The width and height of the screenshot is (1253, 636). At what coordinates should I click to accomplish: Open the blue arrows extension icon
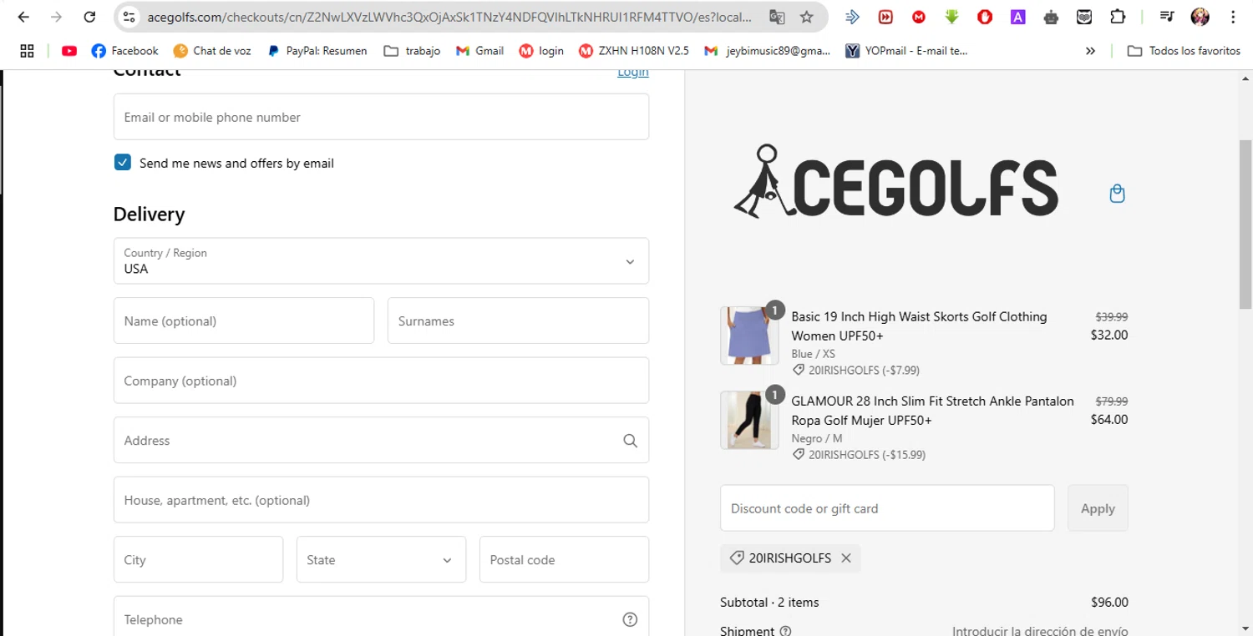(x=852, y=17)
